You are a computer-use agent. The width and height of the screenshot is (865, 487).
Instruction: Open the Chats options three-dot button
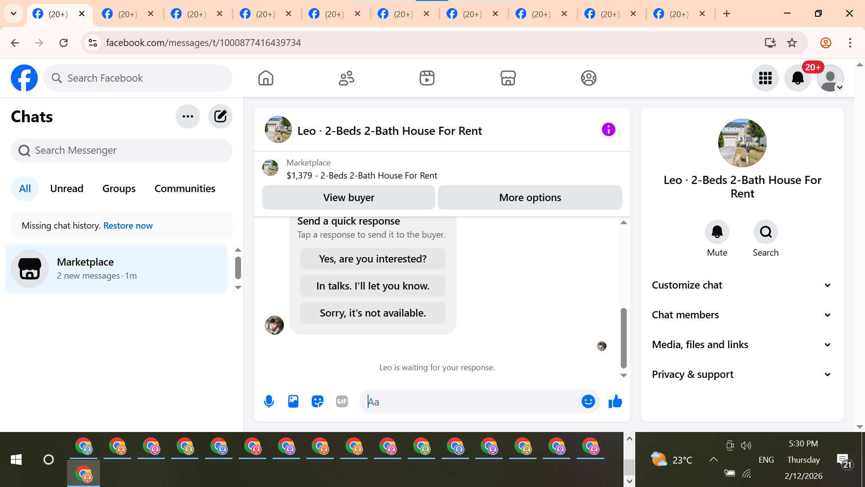tap(188, 116)
